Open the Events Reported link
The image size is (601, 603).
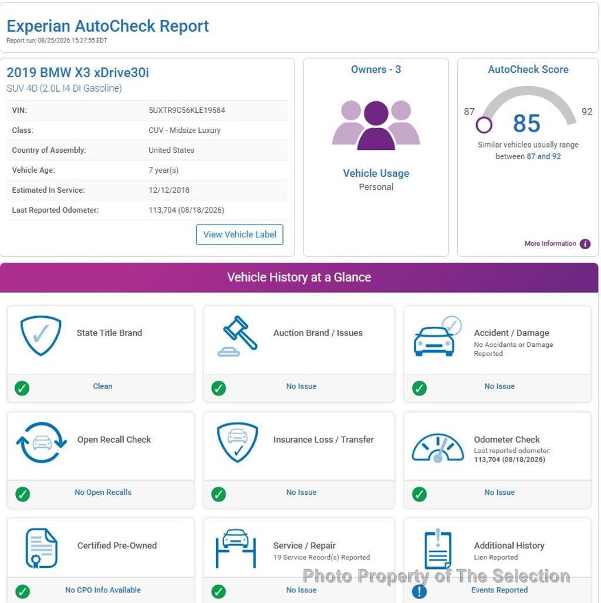coord(499,590)
